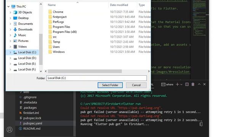Select the Users folder icon
The width and height of the screenshot is (244, 137).
50,47
